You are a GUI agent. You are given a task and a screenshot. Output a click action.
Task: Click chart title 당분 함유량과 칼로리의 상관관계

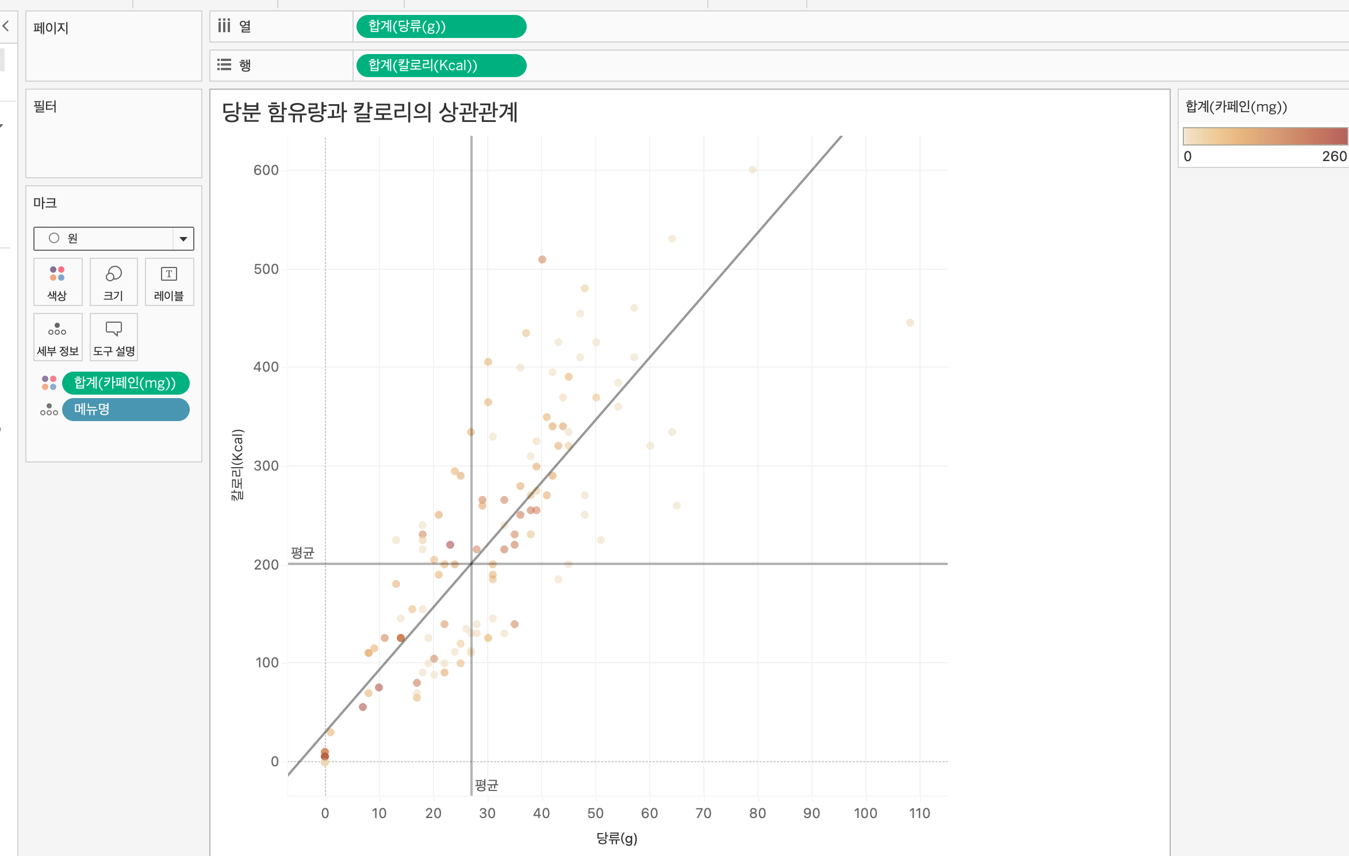pyautogui.click(x=370, y=112)
